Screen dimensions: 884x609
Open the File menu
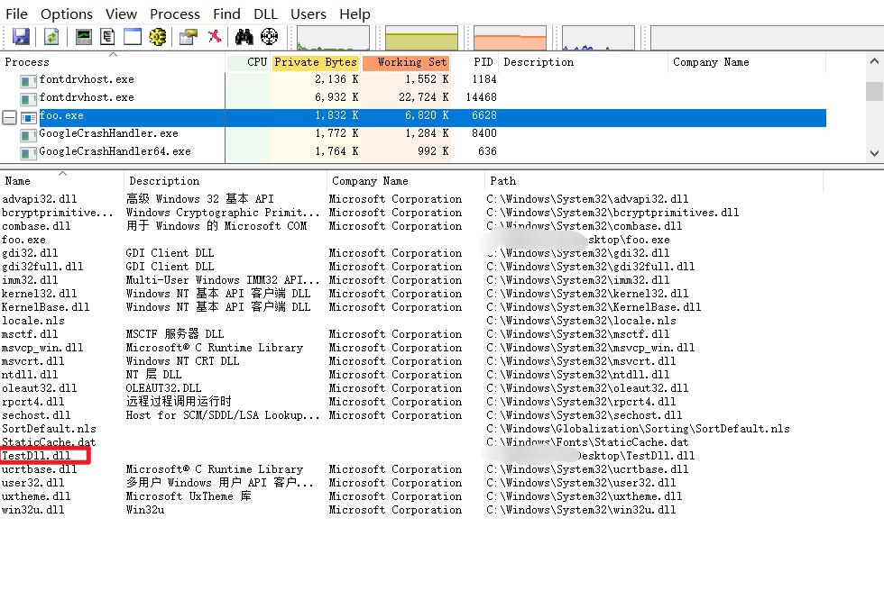(x=16, y=14)
